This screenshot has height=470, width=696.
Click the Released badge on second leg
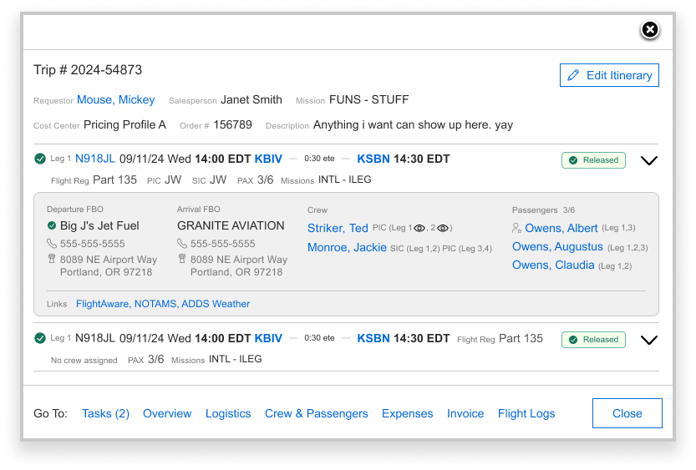tap(593, 340)
